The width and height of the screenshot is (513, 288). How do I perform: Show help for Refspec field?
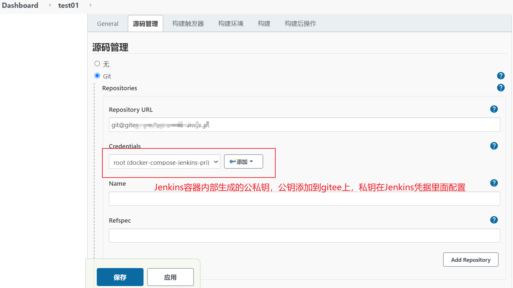494,220
